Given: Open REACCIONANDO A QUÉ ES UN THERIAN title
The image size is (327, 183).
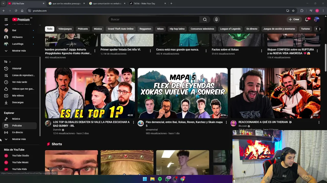Looking at the screenshot, I should coord(265,122).
